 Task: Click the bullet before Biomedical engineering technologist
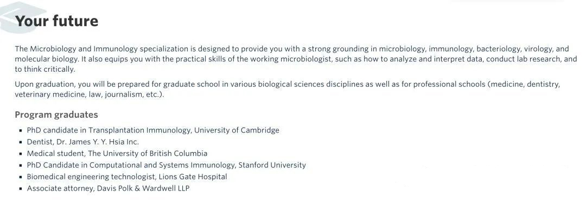click(x=20, y=177)
